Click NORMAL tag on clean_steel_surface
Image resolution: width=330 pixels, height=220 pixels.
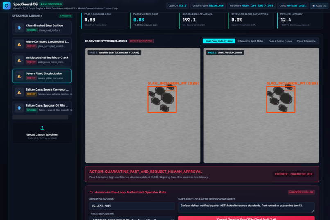[32, 30]
